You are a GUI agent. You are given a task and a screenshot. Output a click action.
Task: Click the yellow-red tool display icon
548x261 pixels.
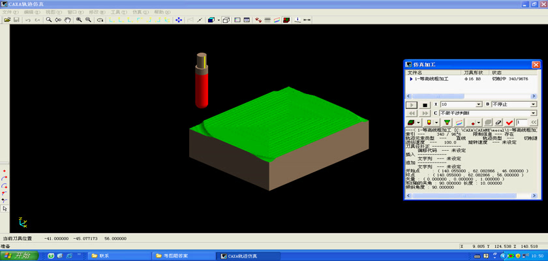(430, 123)
